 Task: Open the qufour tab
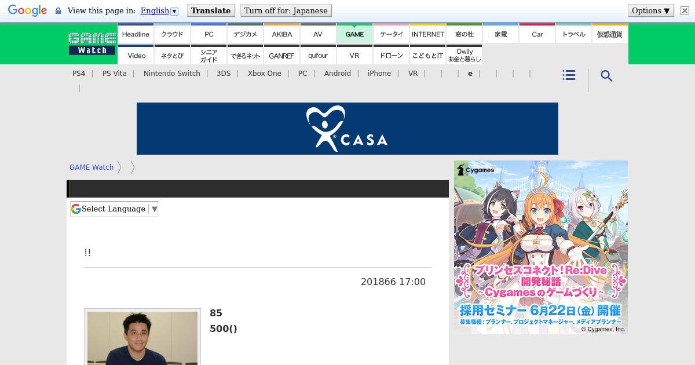pos(318,56)
